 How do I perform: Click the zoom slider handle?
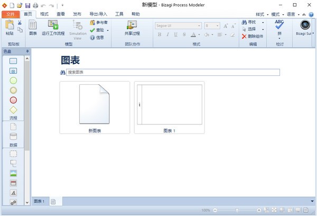236,210
